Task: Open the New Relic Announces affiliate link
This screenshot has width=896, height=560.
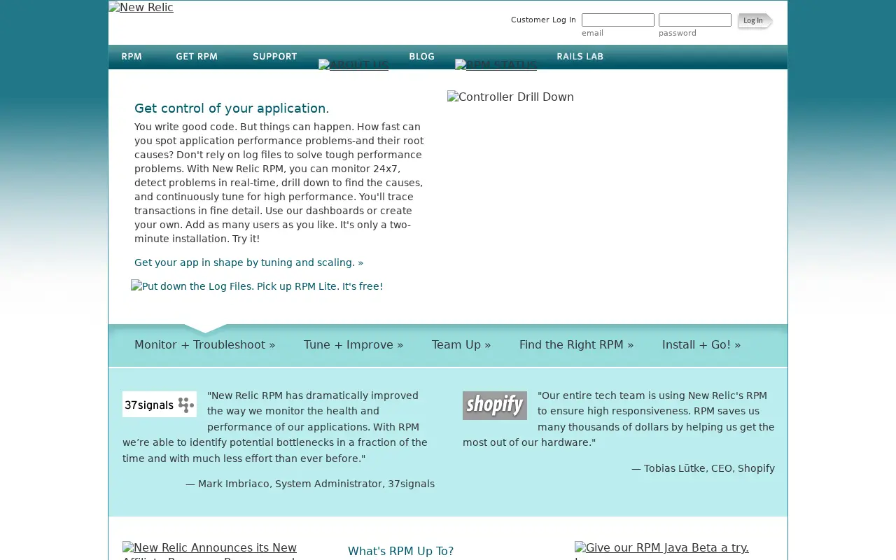Action: (x=210, y=550)
